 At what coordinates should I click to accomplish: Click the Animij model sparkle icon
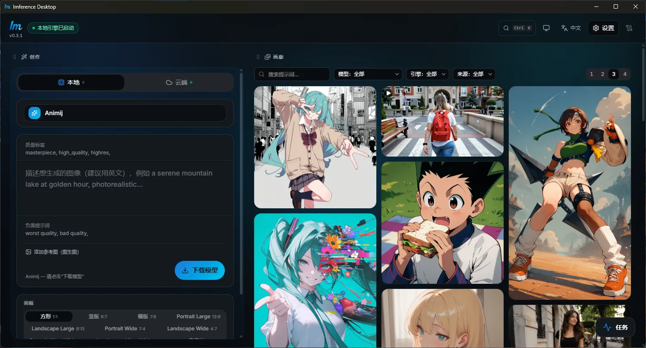35,113
